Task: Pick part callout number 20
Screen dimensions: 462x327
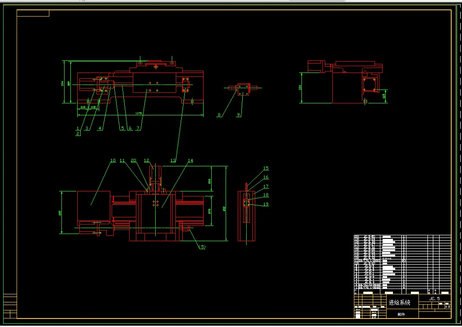Action: pos(134,161)
